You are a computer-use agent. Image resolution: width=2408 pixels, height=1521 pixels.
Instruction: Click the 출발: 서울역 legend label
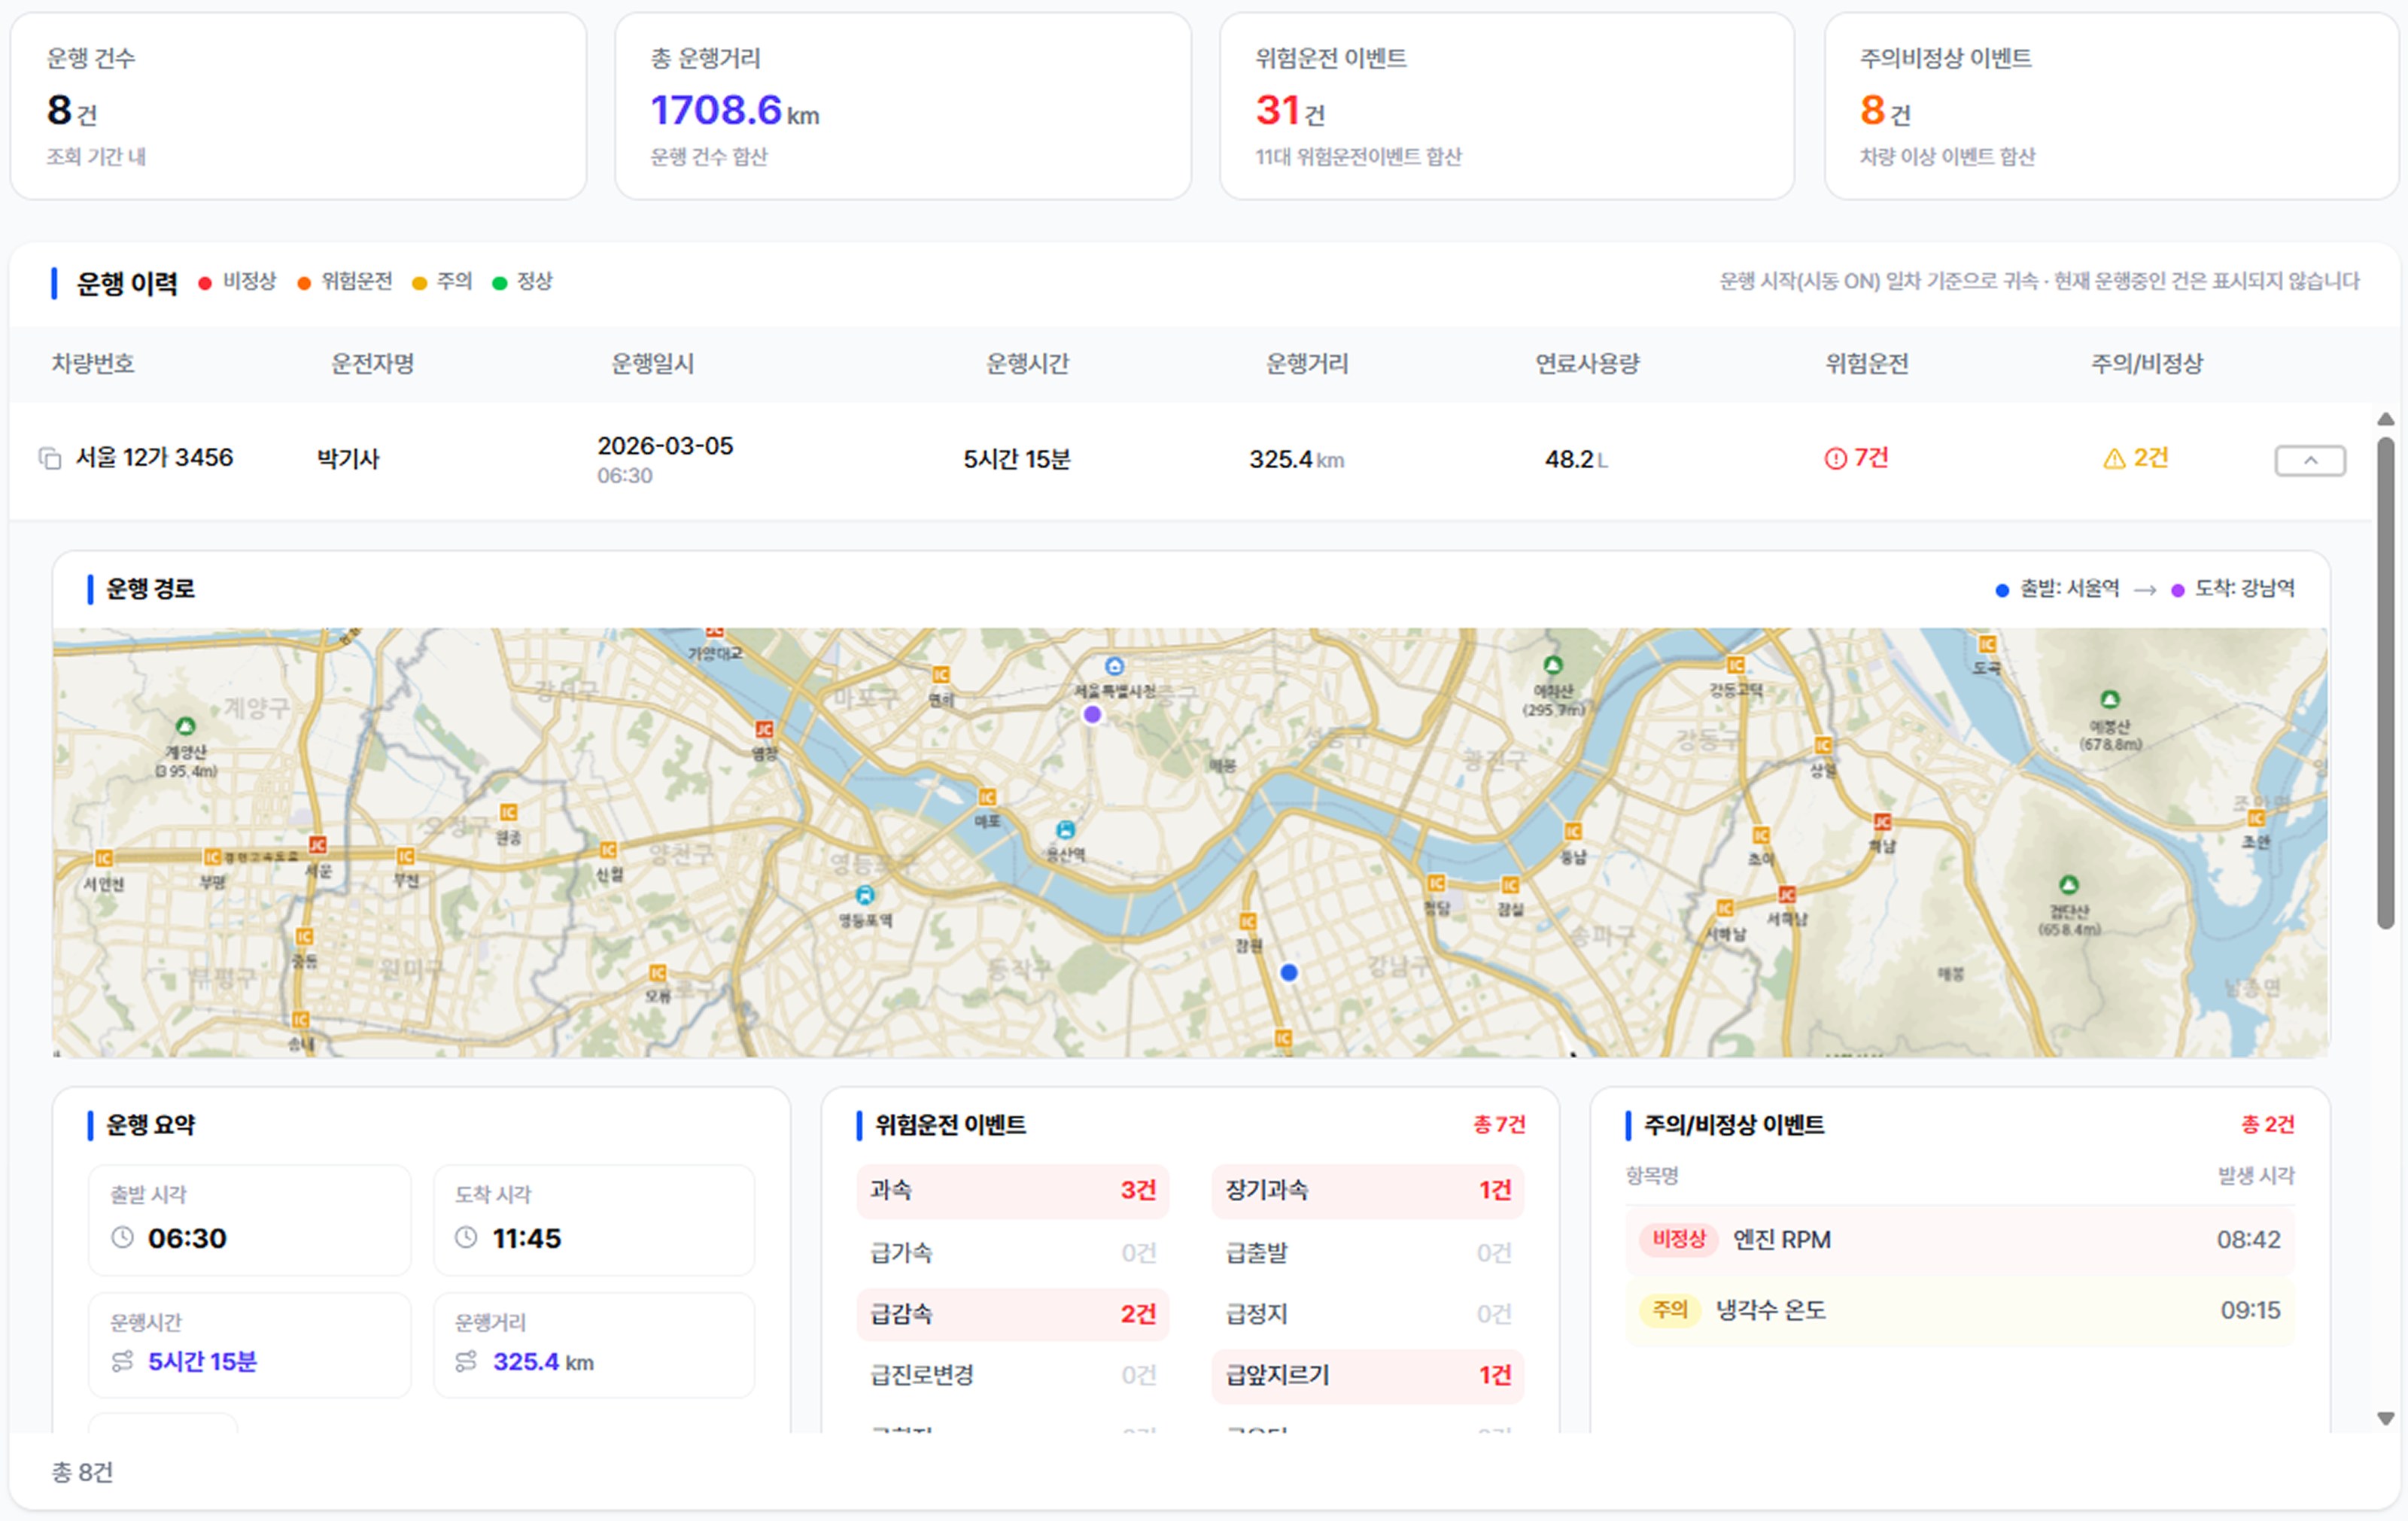[x=2069, y=588]
